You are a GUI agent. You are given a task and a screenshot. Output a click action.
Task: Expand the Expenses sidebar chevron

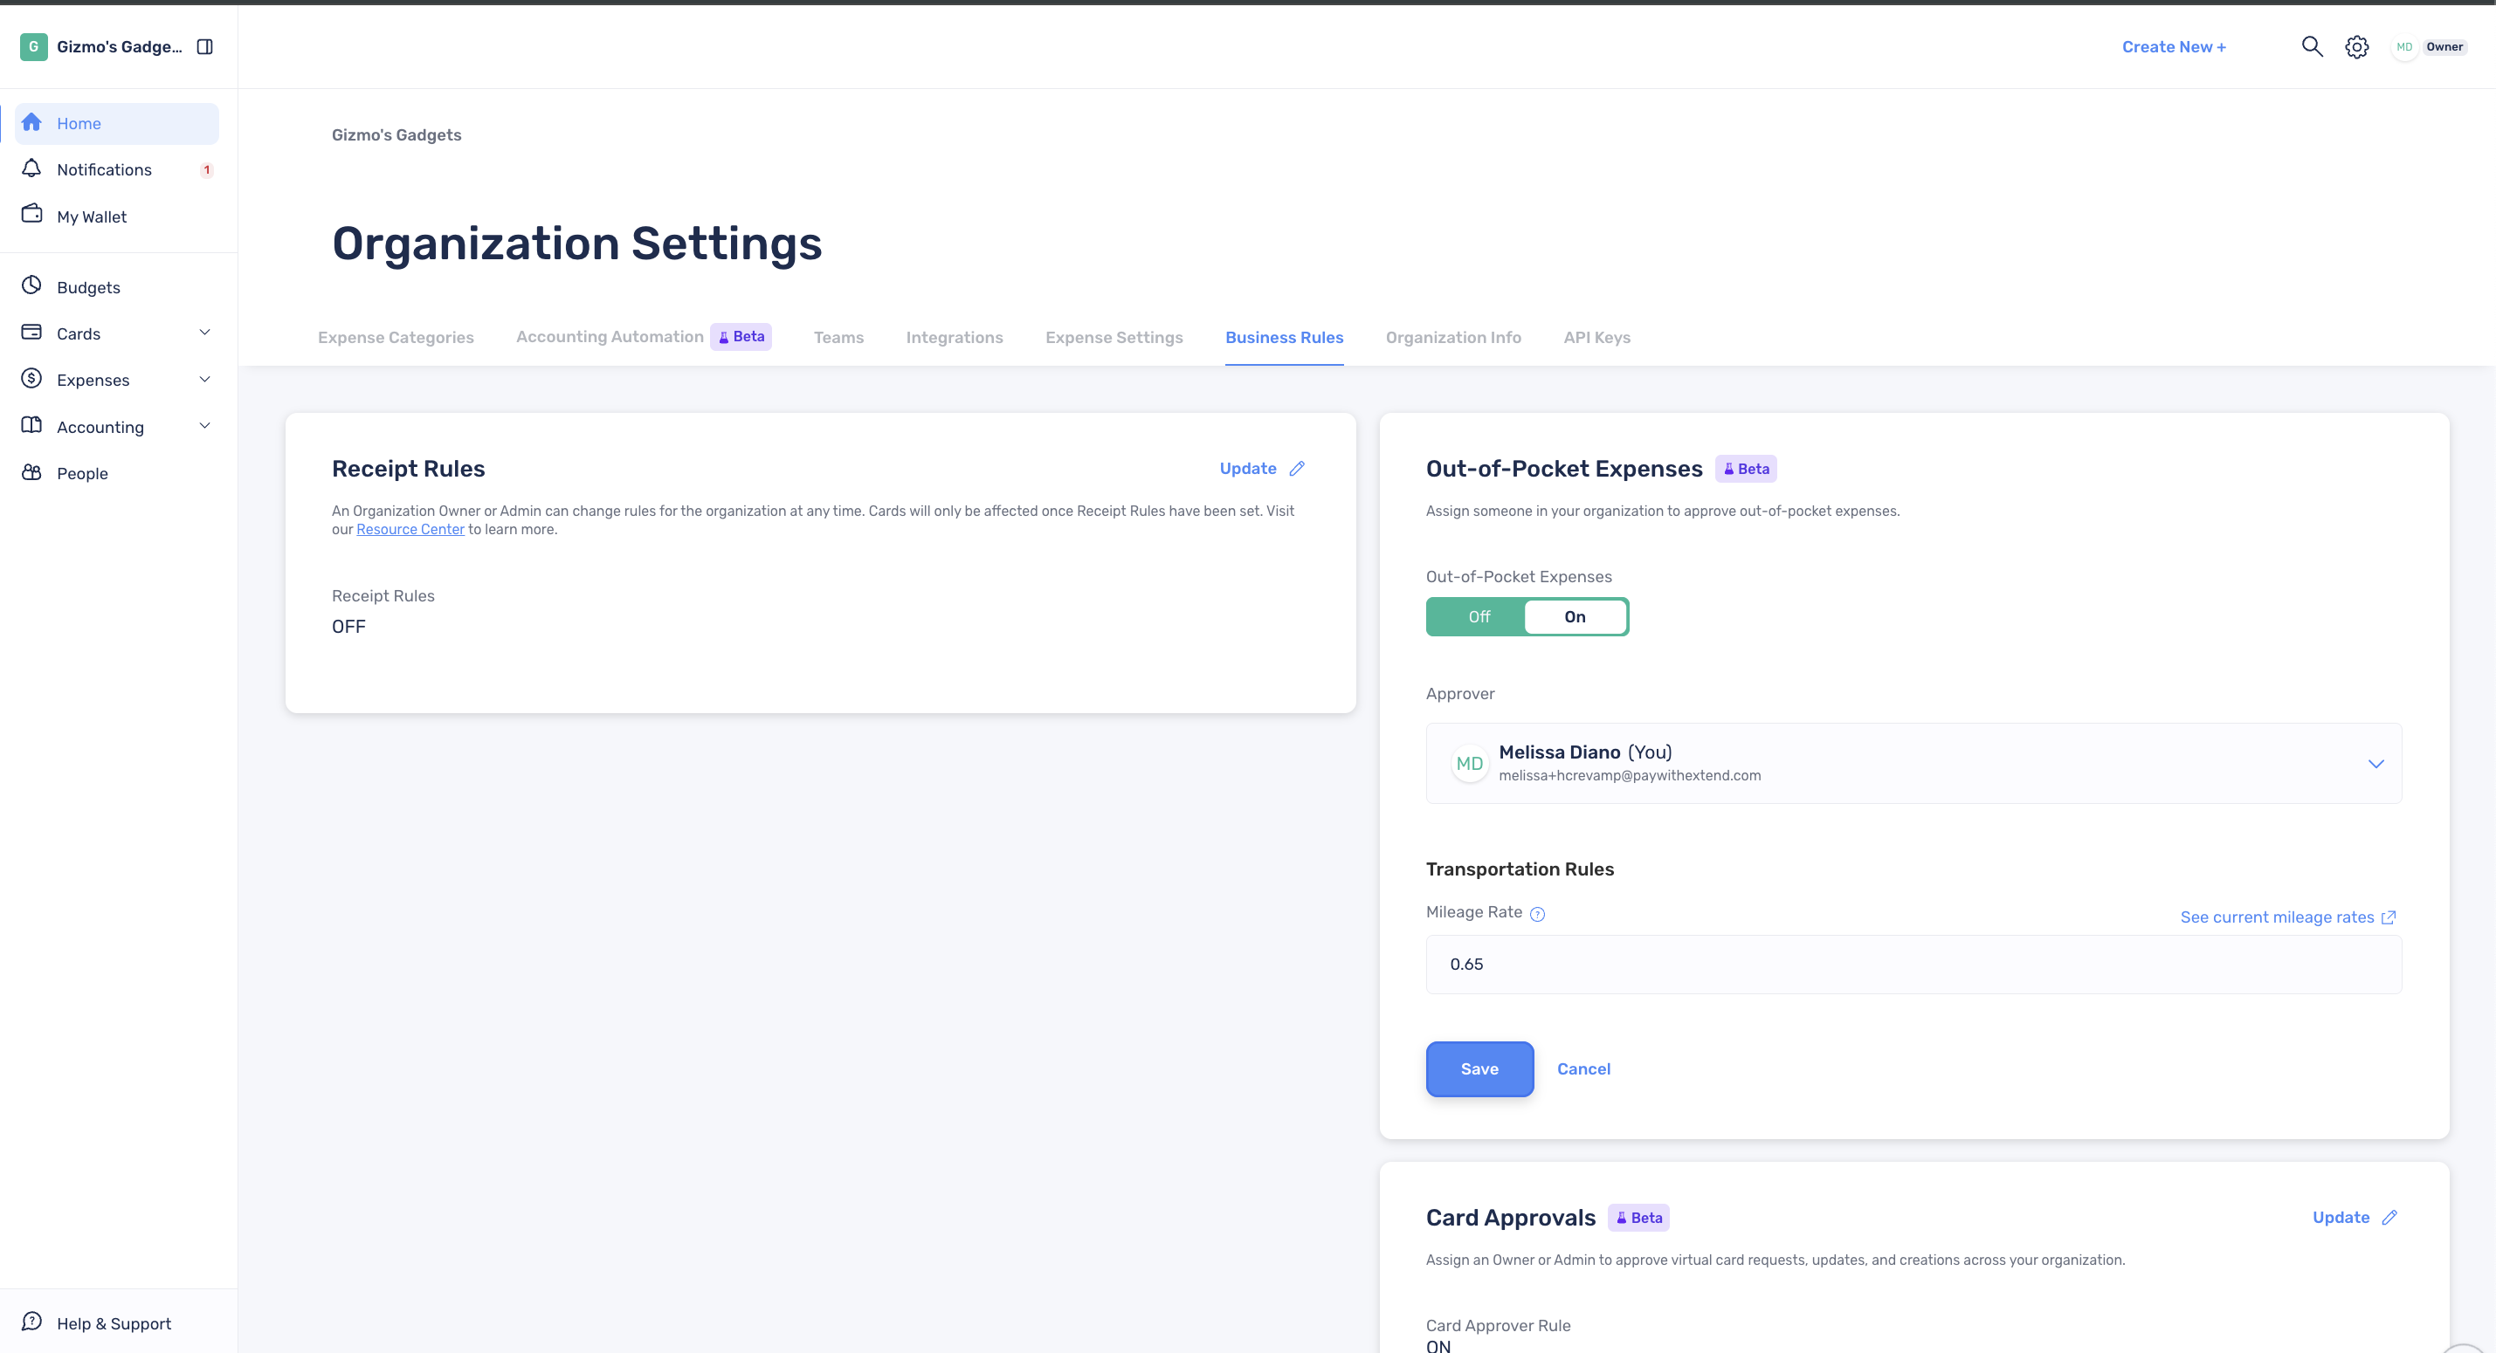[204, 380]
